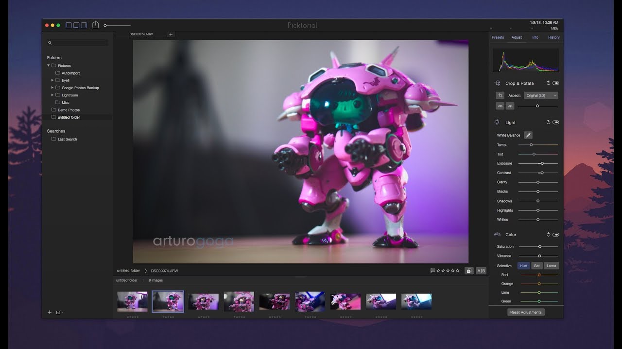Image resolution: width=622 pixels, height=349 pixels.
Task: Rotate image right icon
Action: tap(510, 106)
